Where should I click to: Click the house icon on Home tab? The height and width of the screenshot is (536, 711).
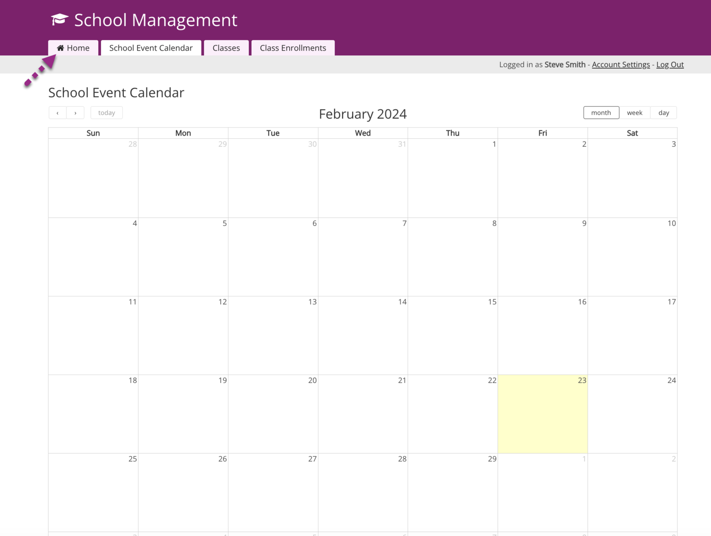pos(61,48)
